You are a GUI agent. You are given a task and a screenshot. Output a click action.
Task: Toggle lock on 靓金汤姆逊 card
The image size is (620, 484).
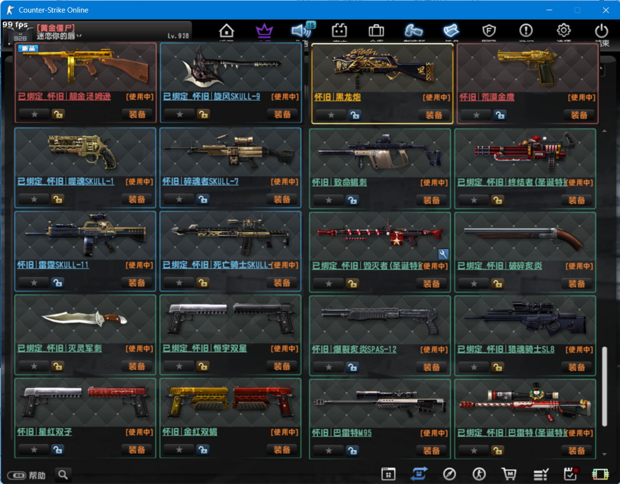coord(58,115)
